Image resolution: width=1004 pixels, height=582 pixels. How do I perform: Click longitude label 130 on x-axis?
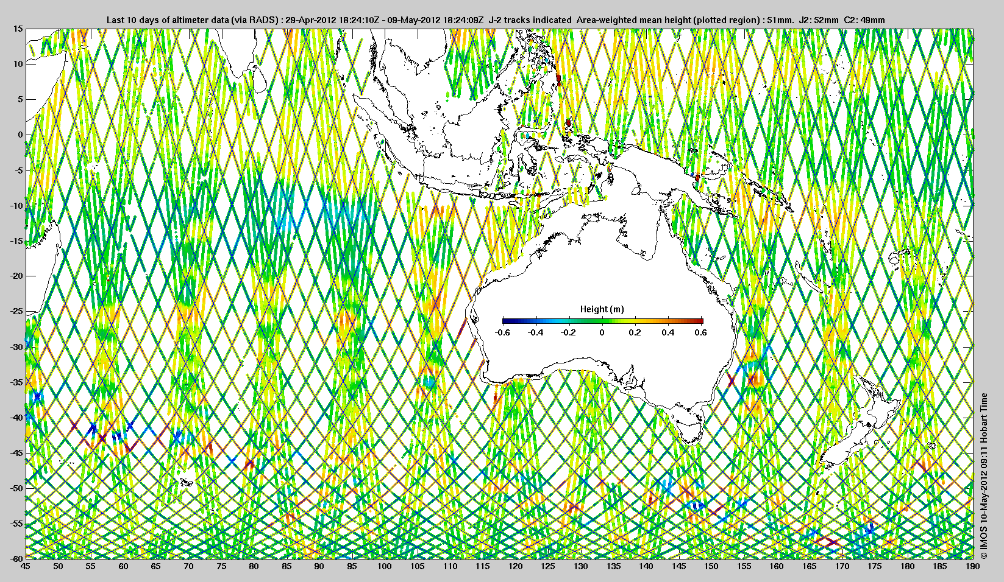pyautogui.click(x=580, y=566)
